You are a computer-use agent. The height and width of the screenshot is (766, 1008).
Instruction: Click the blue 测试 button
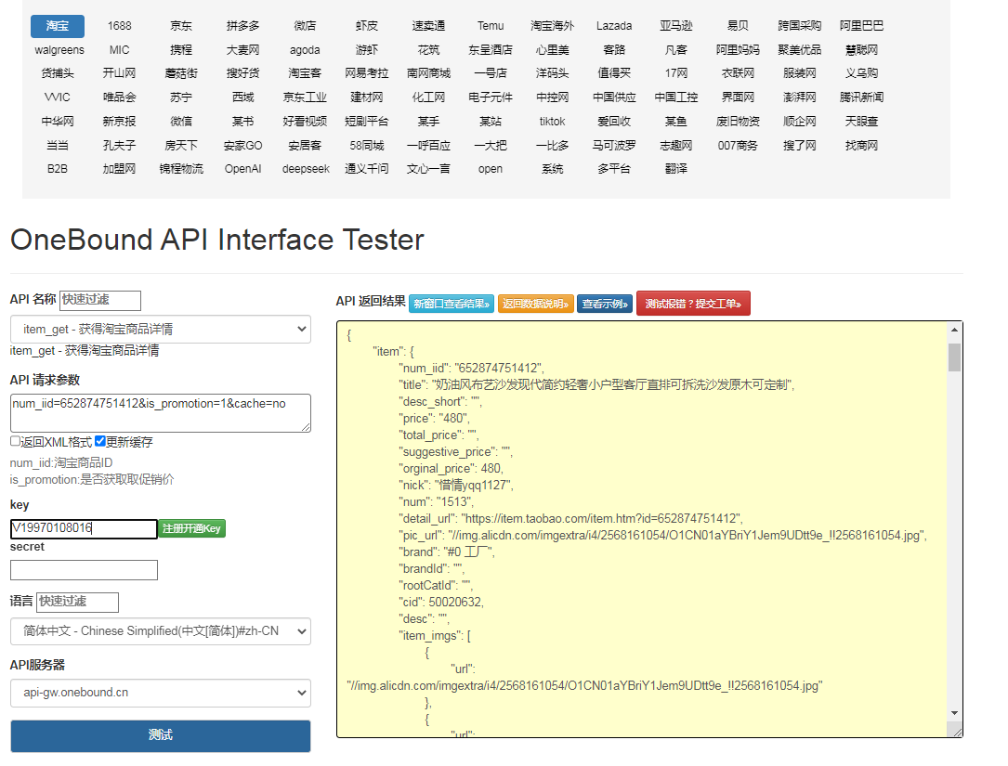[161, 735]
